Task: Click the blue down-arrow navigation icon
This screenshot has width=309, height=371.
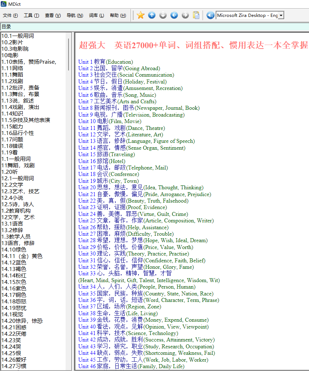Action: pyautogui.click(x=163, y=15)
